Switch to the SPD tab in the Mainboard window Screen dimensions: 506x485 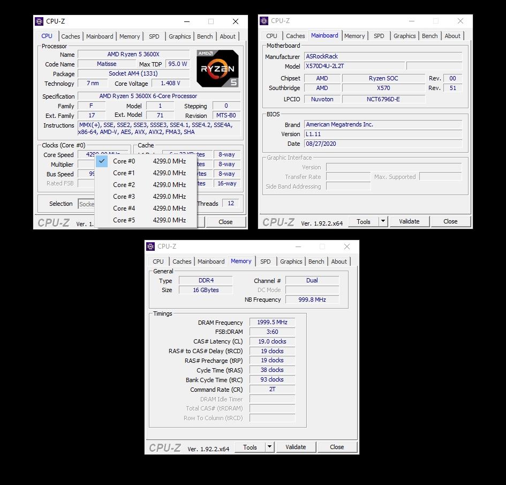pos(379,36)
